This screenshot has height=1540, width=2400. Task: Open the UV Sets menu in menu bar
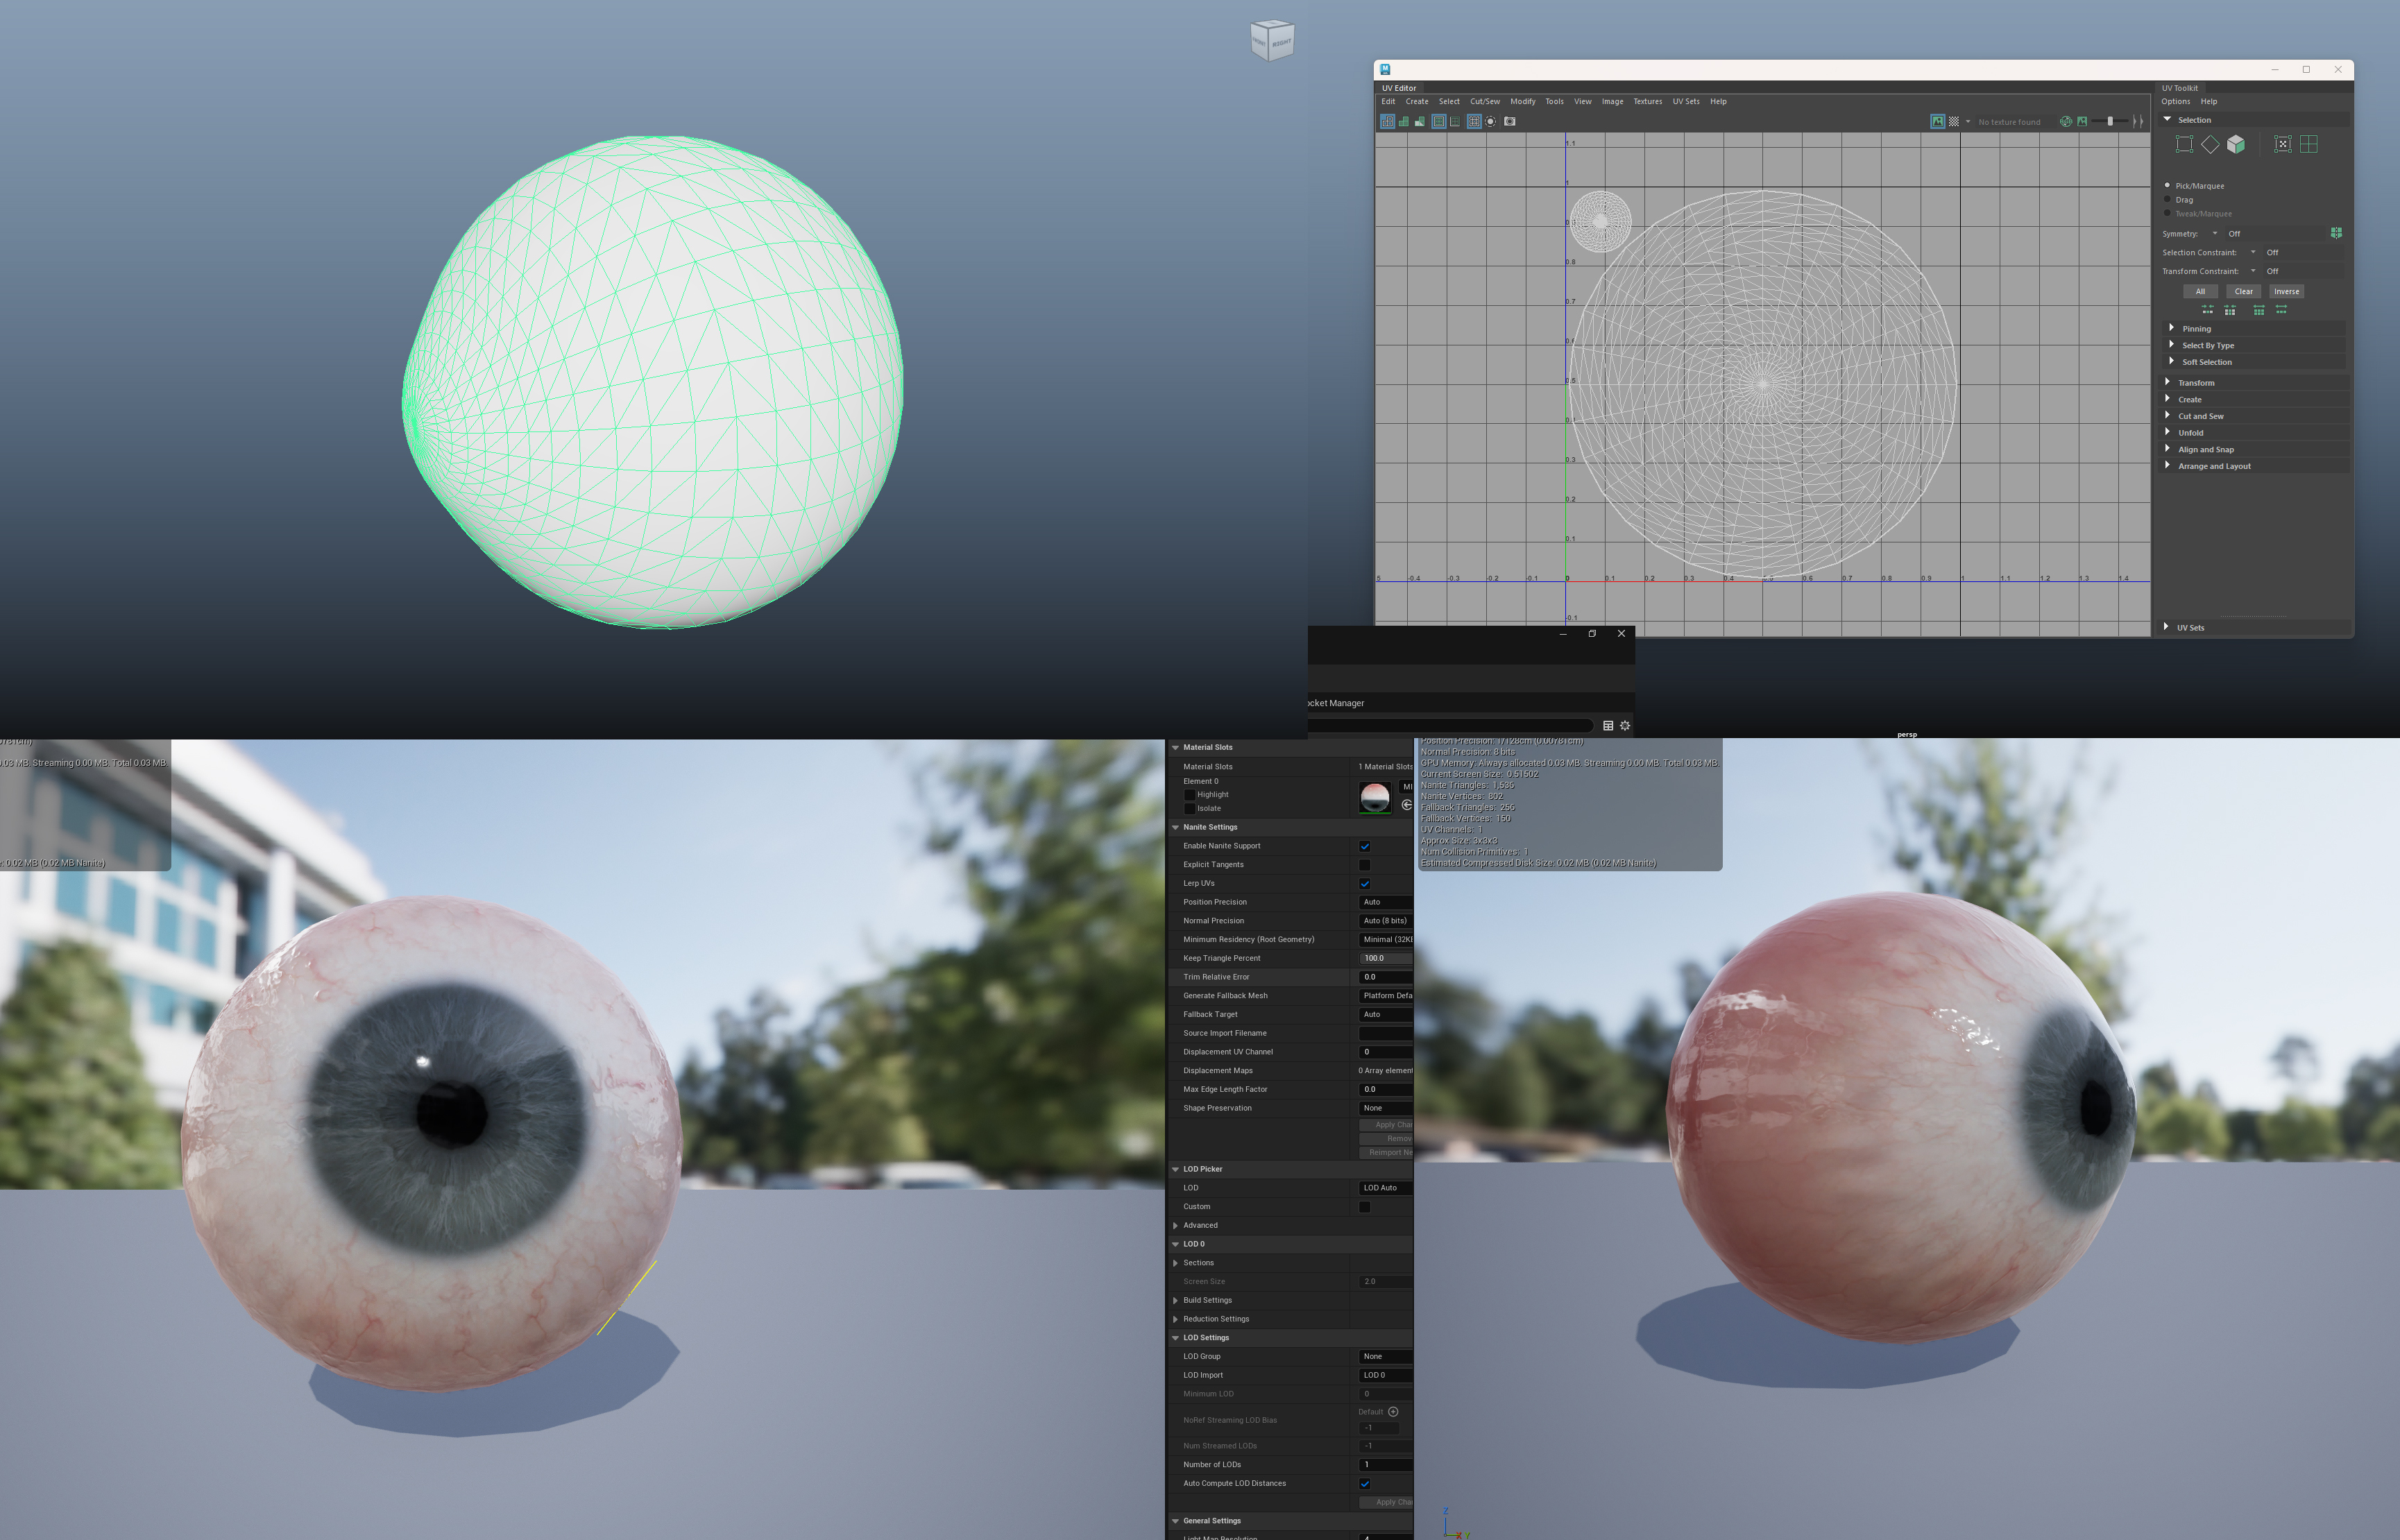pos(1685,101)
